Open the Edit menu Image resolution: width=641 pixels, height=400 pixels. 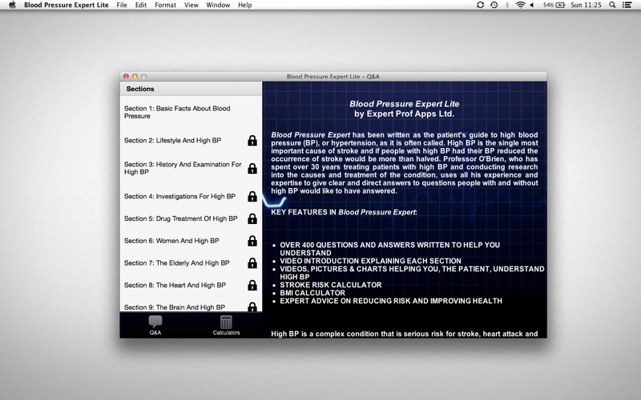click(x=141, y=5)
